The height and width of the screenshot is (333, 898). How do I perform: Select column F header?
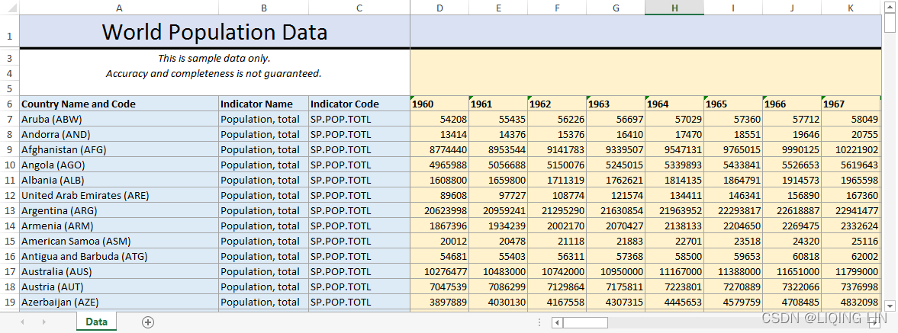coord(557,8)
